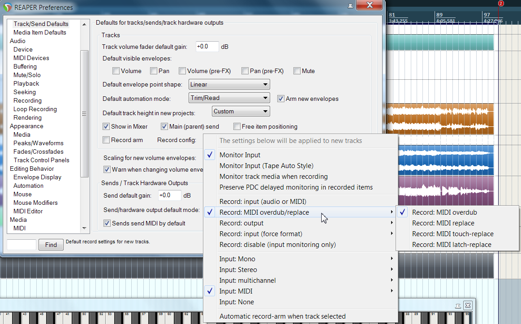Open Recording preferences page

point(27,100)
